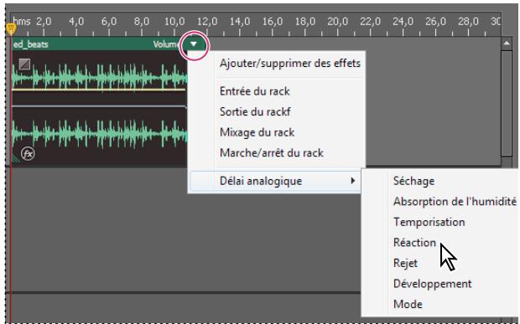Image resolution: width=520 pixels, height=324 pixels.
Task: Expand the Délai analogique submenu
Action: (275, 181)
